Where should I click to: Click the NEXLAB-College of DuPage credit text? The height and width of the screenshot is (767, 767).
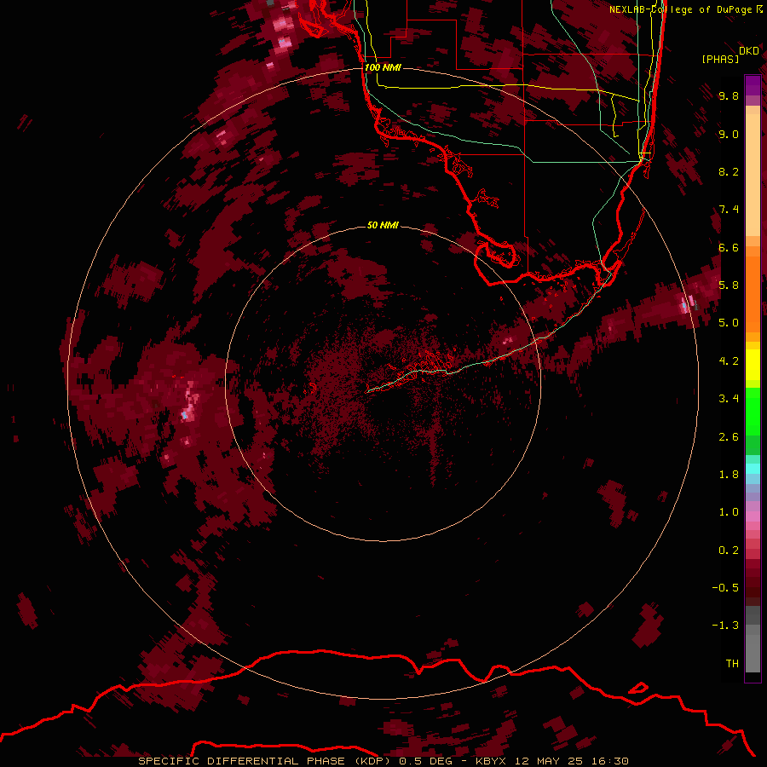click(x=686, y=9)
